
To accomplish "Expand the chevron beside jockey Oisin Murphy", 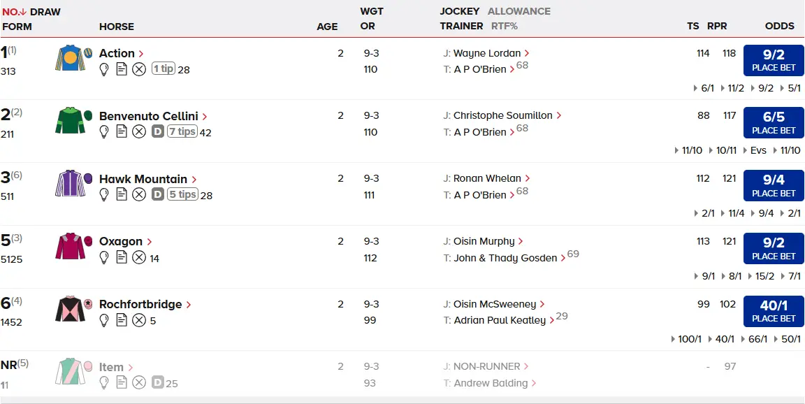I will [521, 242].
